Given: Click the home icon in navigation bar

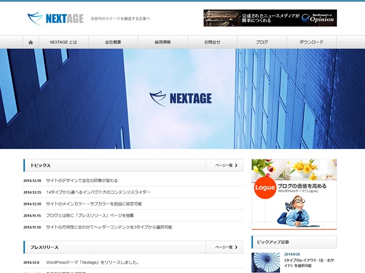Looking at the screenshot, I should [31, 42].
